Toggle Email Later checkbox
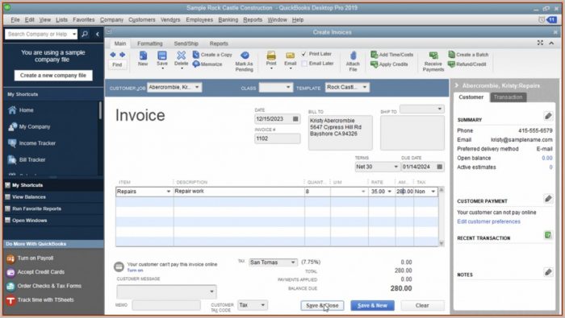Viewport: 565px width, 318px height. click(x=304, y=64)
